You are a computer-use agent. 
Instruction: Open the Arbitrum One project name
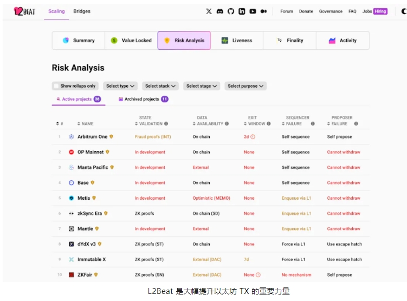pyautogui.click(x=93, y=136)
